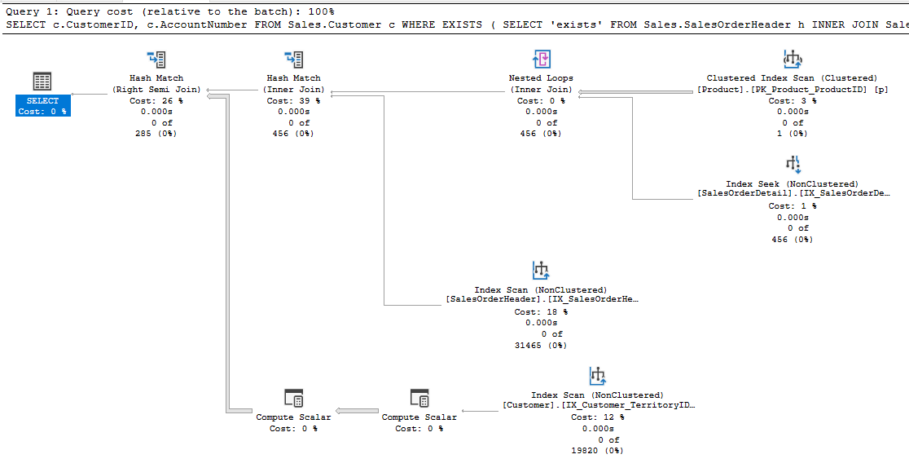Click the SELECT result grid icon

pyautogui.click(x=42, y=82)
